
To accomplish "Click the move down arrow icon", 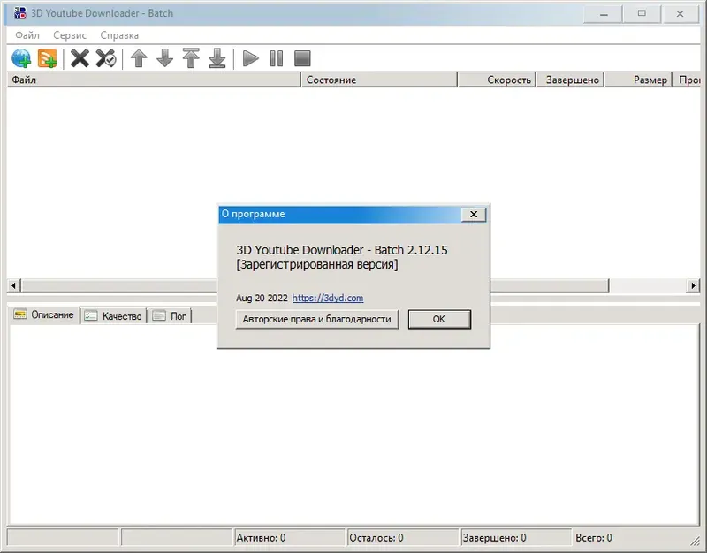I will pyautogui.click(x=165, y=58).
